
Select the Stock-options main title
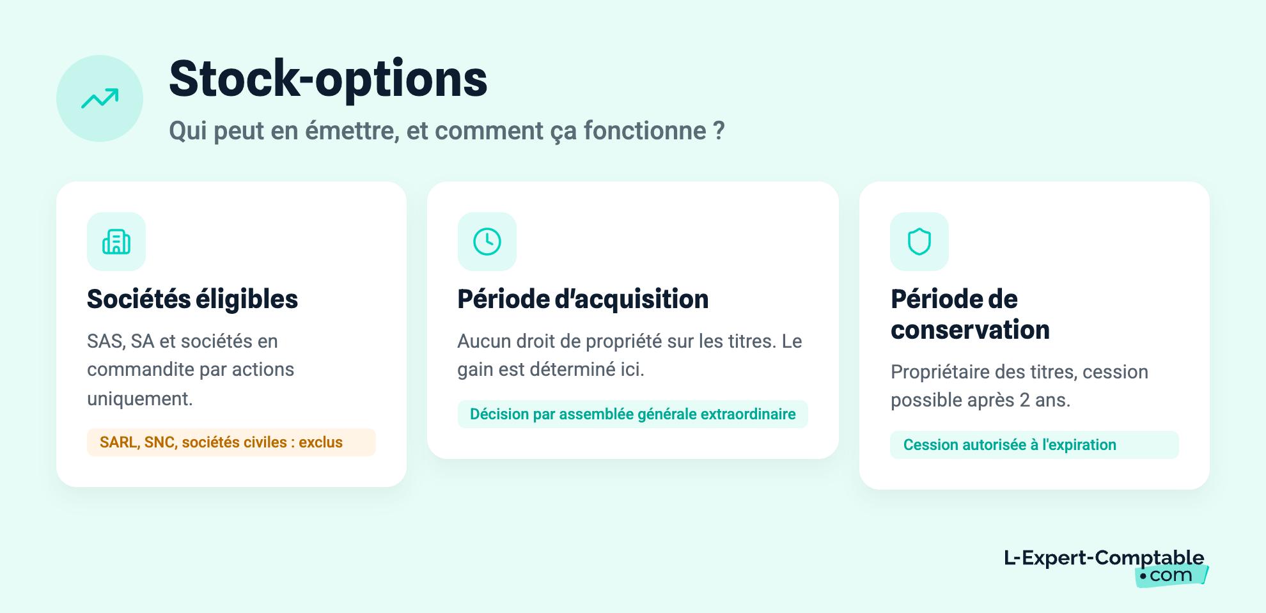pyautogui.click(x=328, y=79)
